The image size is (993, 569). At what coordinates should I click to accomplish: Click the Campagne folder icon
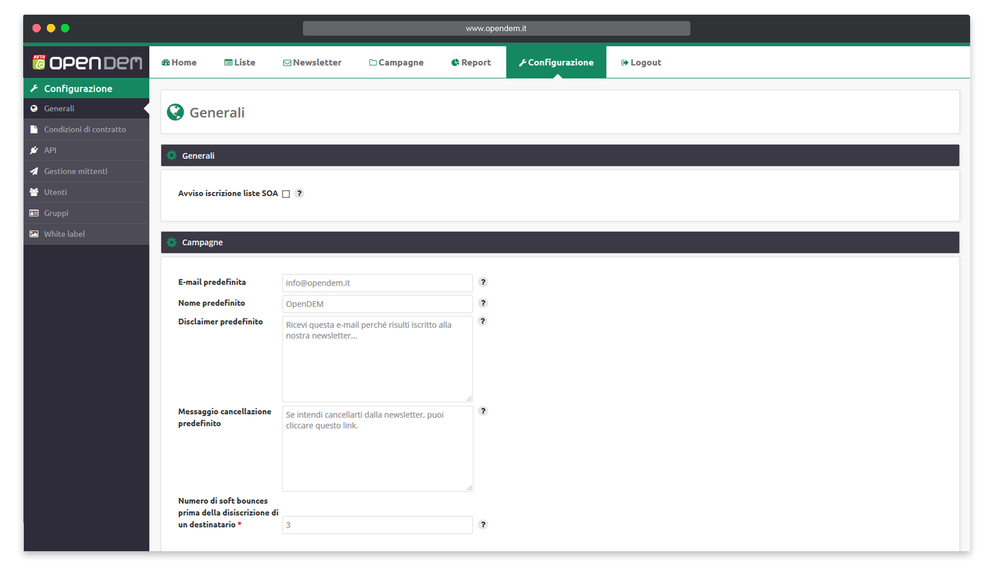click(x=373, y=62)
